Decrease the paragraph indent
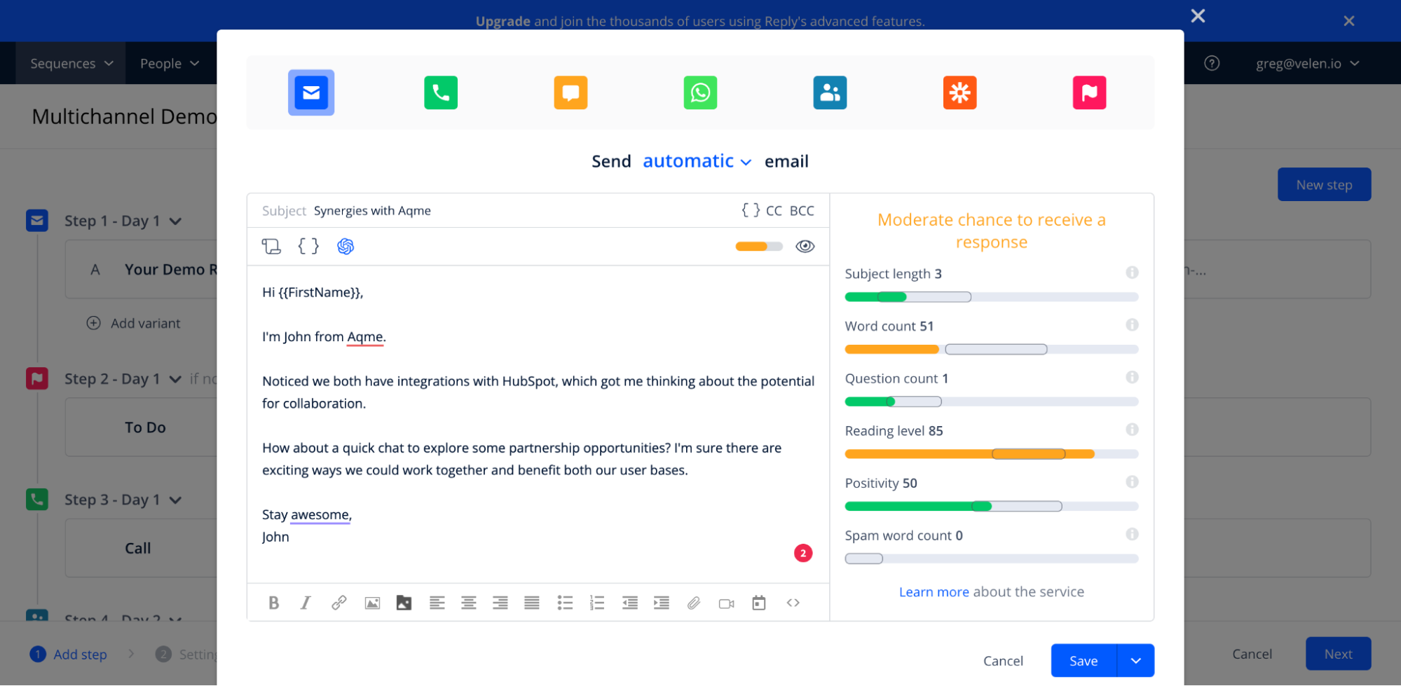Image resolution: width=1401 pixels, height=686 pixels. click(x=630, y=603)
